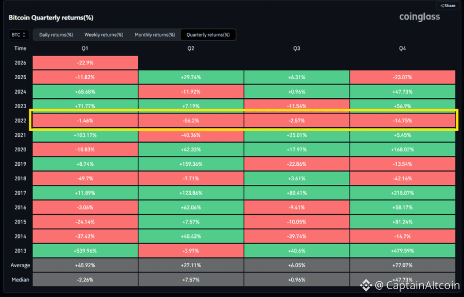Select the 2020 Q2 cell +42.33%
The height and width of the screenshot is (297, 464).
click(x=191, y=150)
